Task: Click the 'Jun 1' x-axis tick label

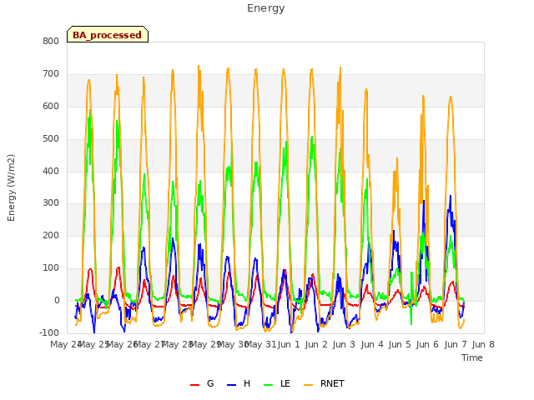Action: click(289, 344)
